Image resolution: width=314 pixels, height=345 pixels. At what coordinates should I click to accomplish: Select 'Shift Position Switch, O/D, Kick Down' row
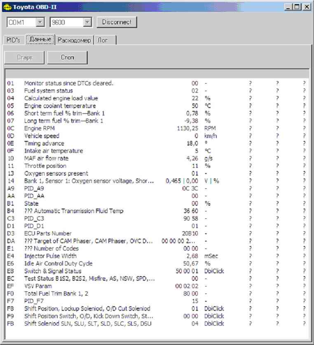pyautogui.click(x=157, y=316)
